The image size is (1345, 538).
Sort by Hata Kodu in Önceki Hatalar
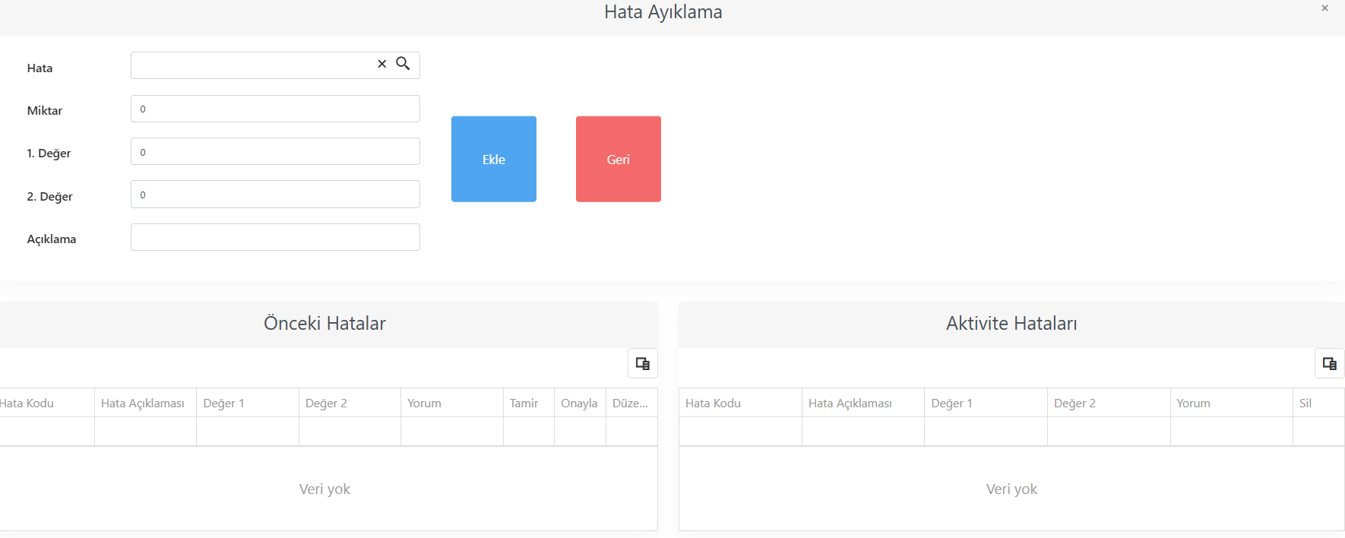pos(47,403)
